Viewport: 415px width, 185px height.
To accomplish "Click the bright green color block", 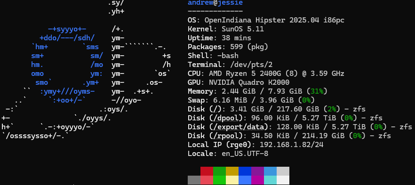I will (x=219, y=180).
